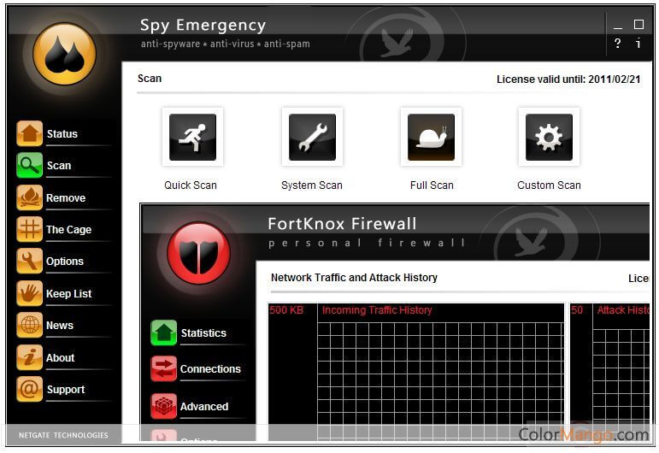Image resolution: width=659 pixels, height=453 pixels.
Task: Start a Quick Scan via running man icon
Action: pyautogui.click(x=192, y=137)
